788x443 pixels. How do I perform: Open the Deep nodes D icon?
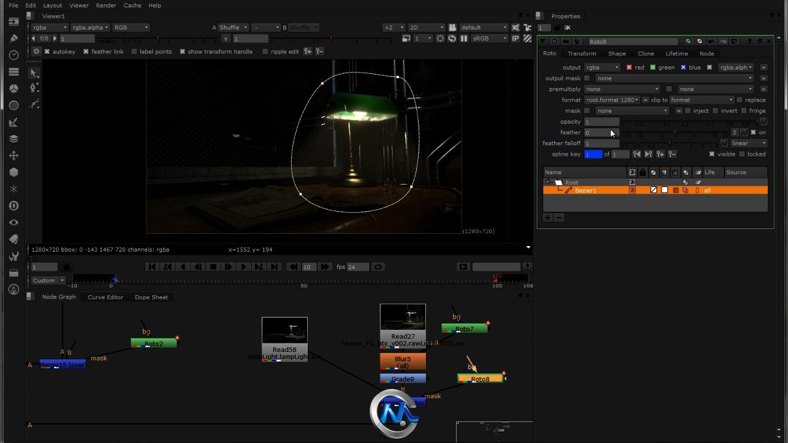click(x=14, y=206)
